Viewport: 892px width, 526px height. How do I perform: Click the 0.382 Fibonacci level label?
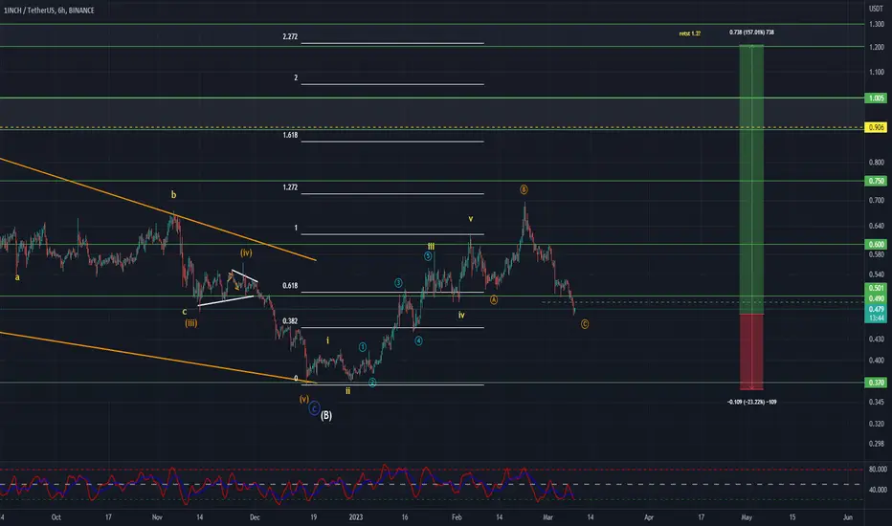pyautogui.click(x=290, y=320)
